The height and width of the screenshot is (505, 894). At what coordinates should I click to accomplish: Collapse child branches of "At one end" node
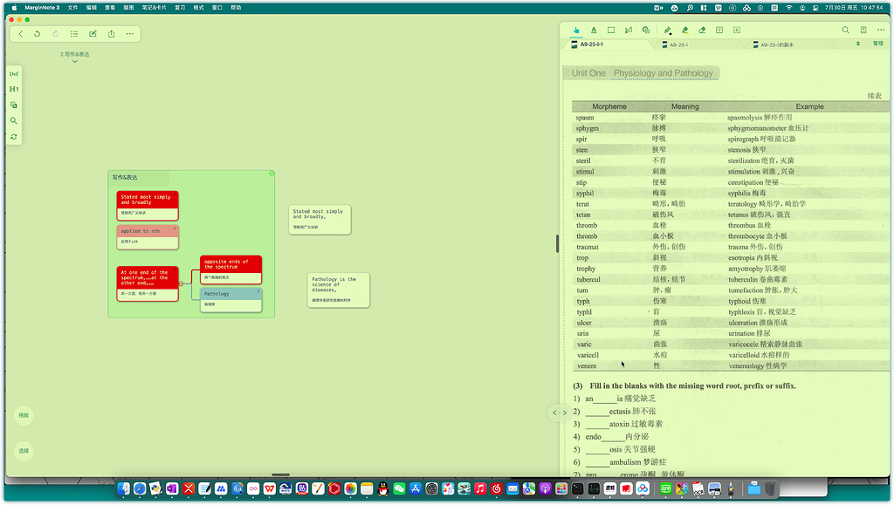point(182,283)
